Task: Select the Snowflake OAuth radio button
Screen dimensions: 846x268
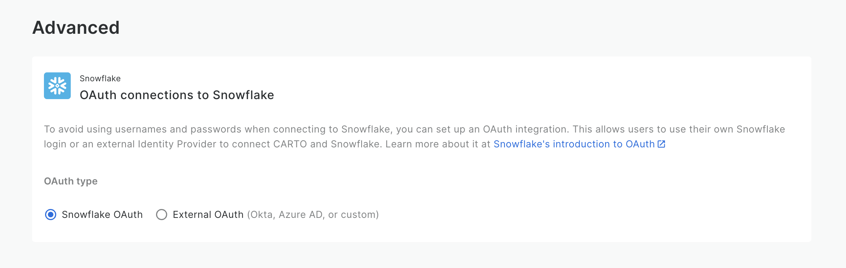Action: pos(51,215)
